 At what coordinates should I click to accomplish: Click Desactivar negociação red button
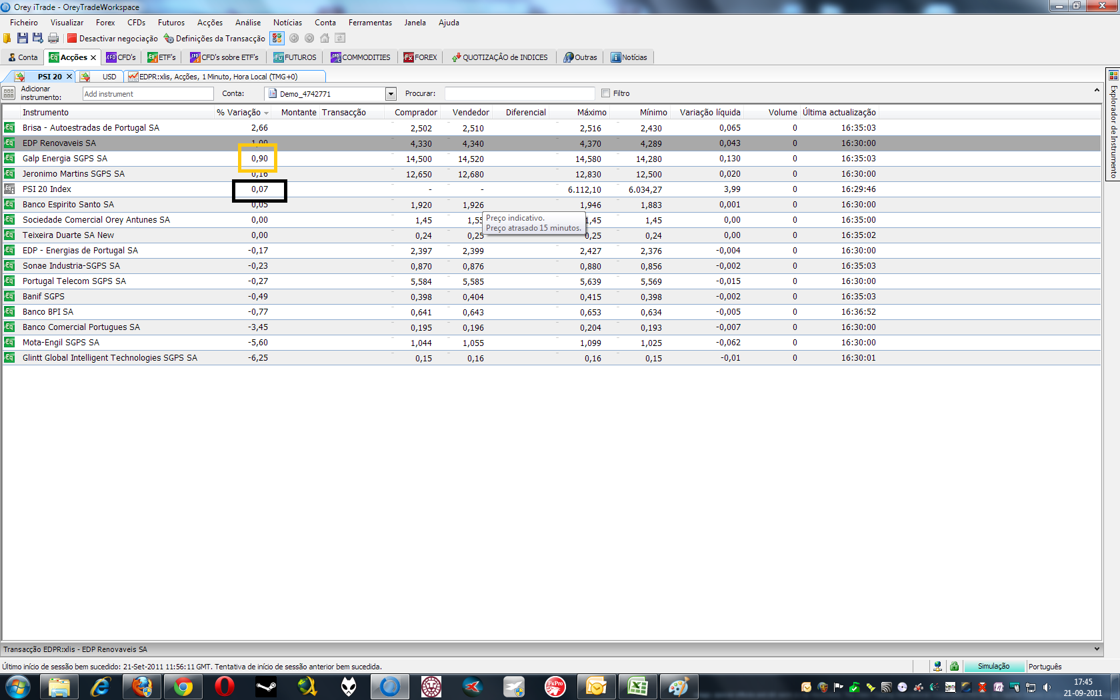click(113, 39)
